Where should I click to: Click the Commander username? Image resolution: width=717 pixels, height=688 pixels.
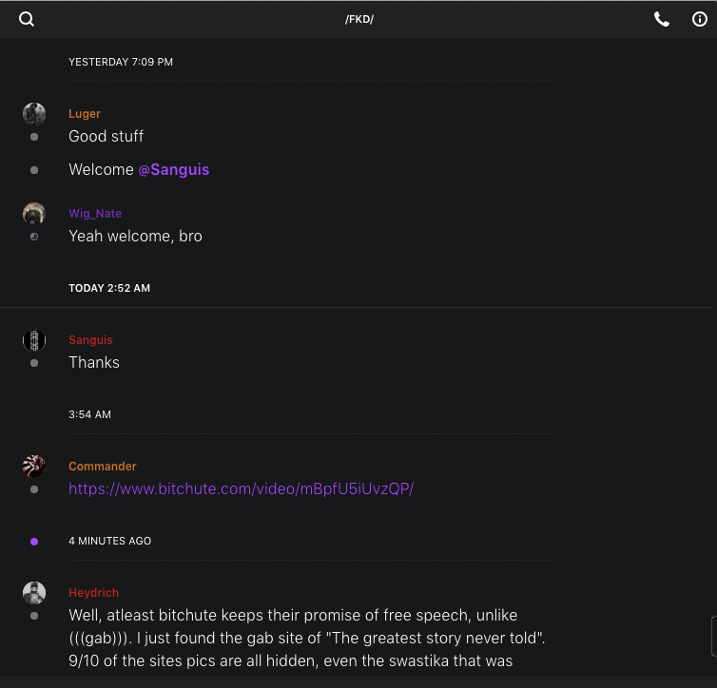click(x=103, y=467)
